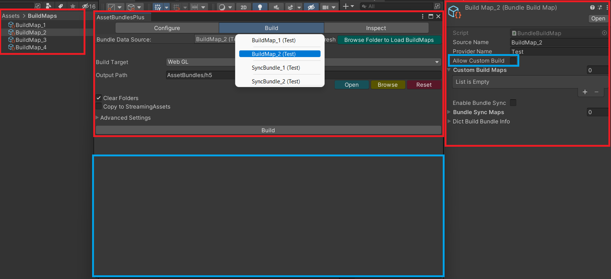611x279 pixels.
Task: Click the teal Open button below Output Path
Action: [352, 85]
